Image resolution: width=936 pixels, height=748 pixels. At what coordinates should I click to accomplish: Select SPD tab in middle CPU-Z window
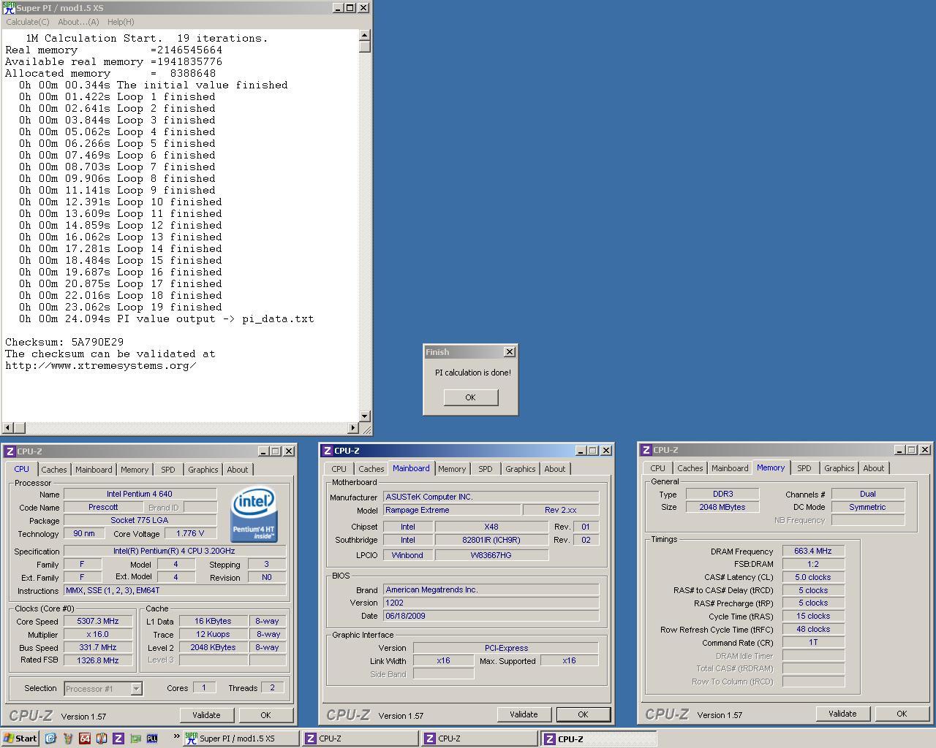[486, 469]
